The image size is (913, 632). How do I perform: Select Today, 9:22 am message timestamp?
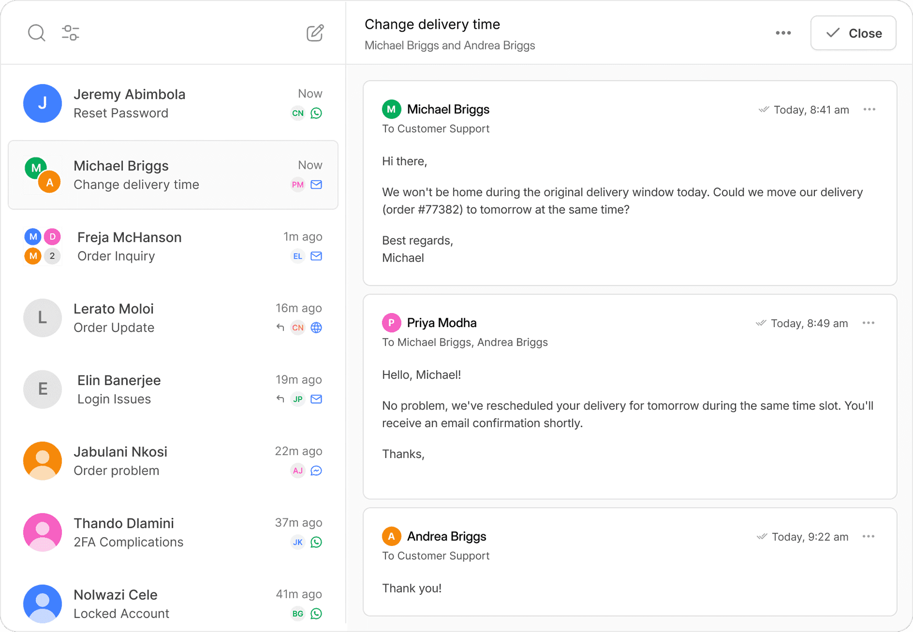810,537
